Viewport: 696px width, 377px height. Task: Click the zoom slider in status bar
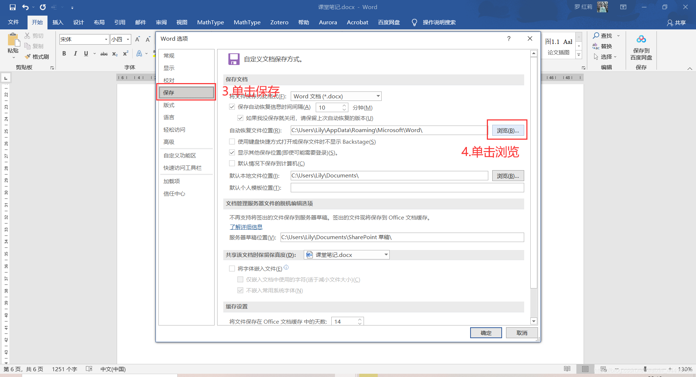point(645,369)
